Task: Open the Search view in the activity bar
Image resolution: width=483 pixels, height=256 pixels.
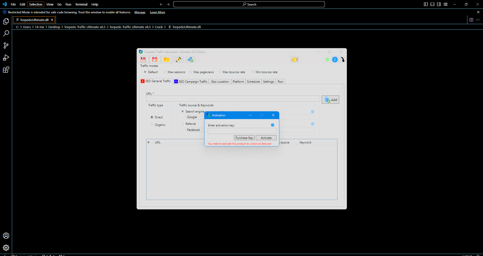Action: [x=6, y=33]
